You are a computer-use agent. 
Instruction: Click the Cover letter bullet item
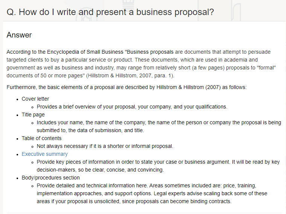35,99
